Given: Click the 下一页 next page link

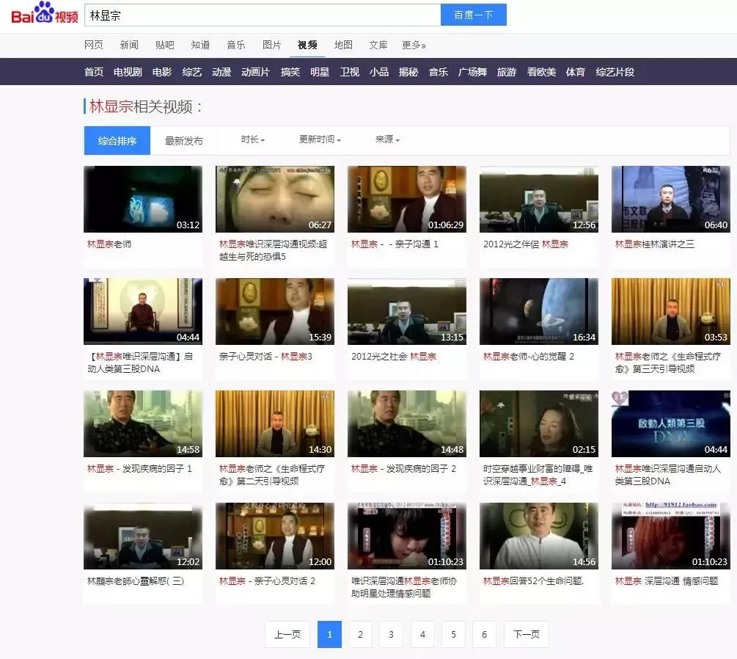Looking at the screenshot, I should (x=526, y=634).
